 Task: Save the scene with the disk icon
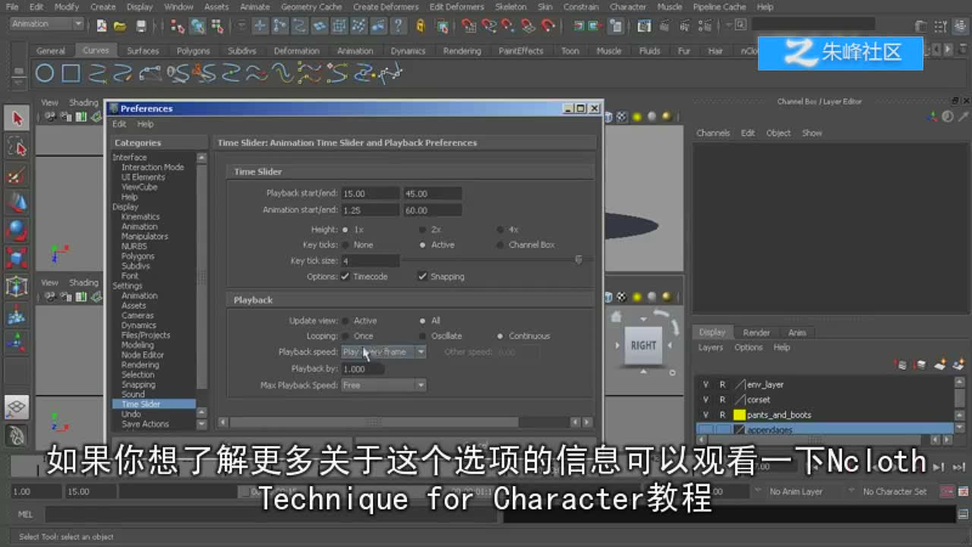(140, 26)
